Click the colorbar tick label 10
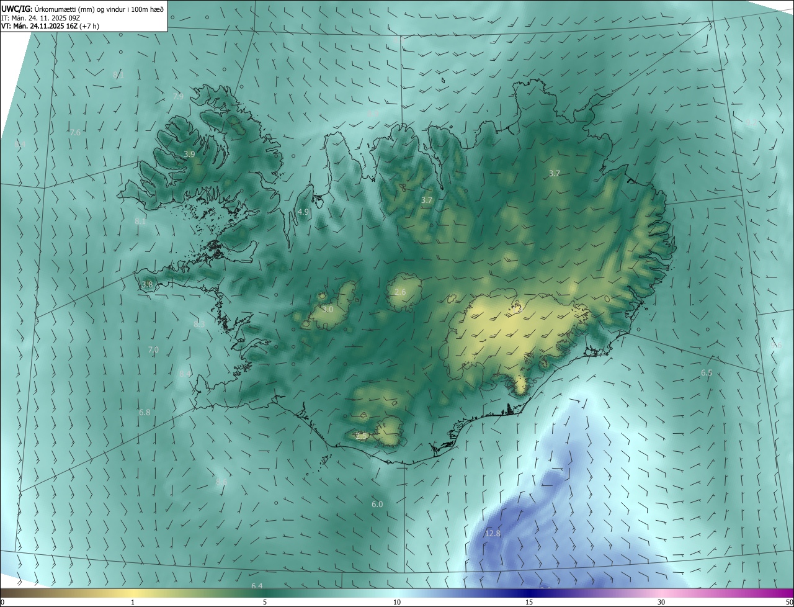The height and width of the screenshot is (607, 794). pyautogui.click(x=397, y=603)
